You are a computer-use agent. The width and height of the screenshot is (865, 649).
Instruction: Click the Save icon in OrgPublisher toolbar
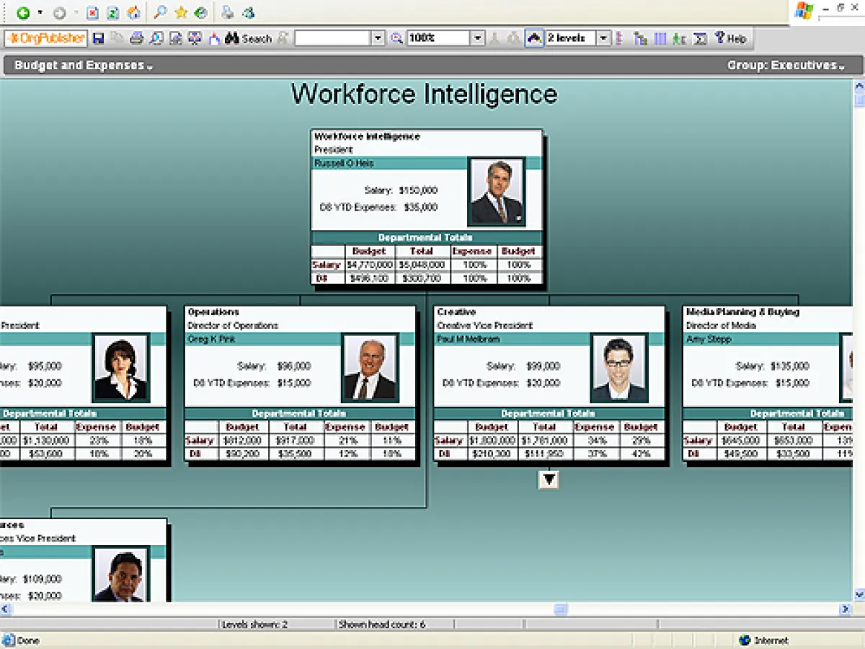tap(99, 38)
